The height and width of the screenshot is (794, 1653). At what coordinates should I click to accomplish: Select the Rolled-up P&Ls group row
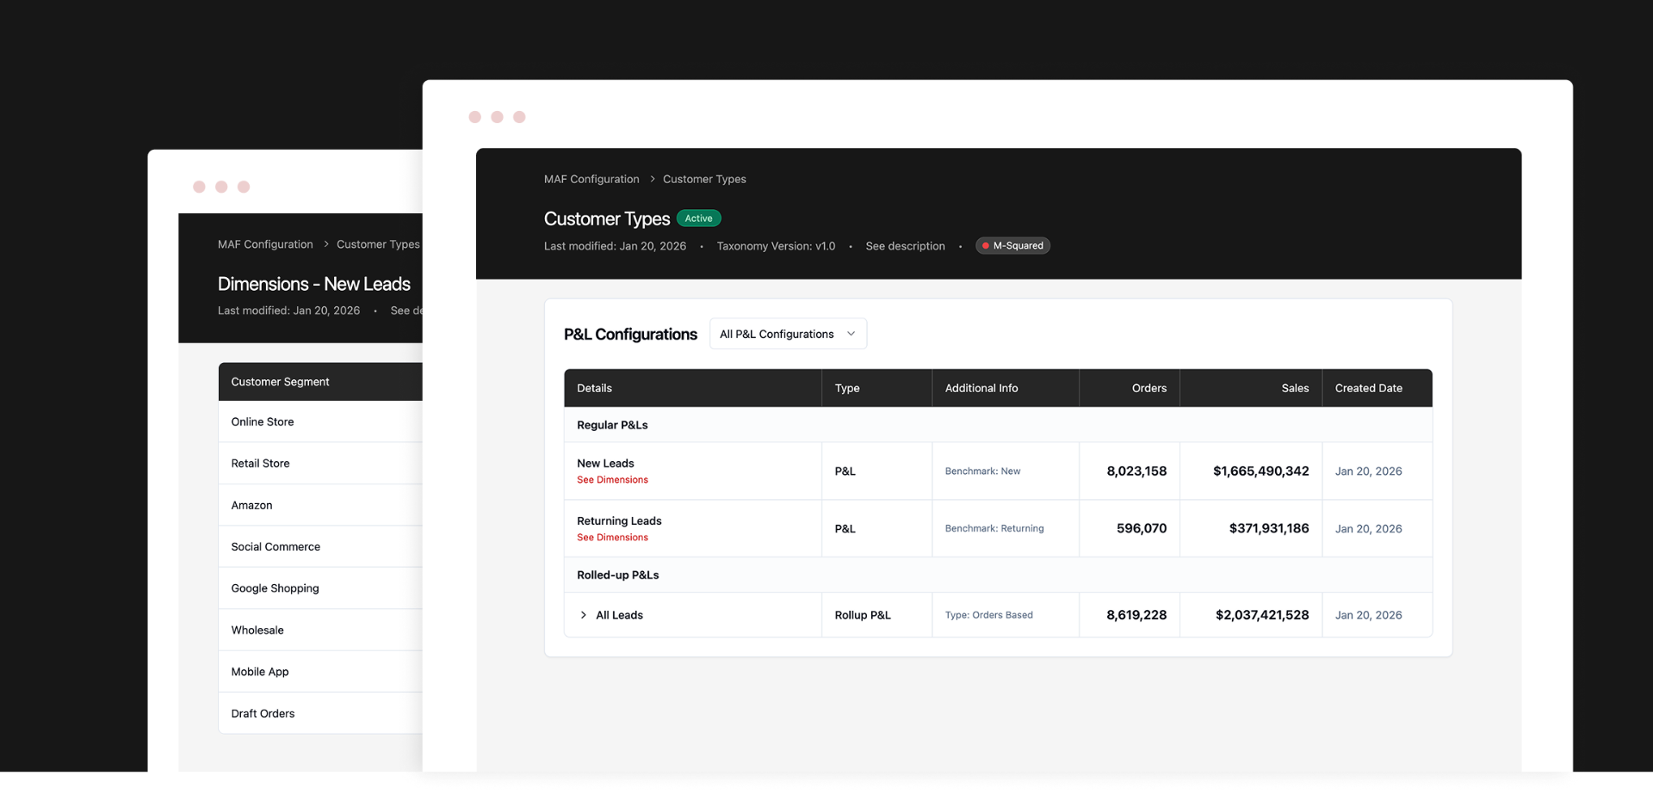click(x=998, y=575)
